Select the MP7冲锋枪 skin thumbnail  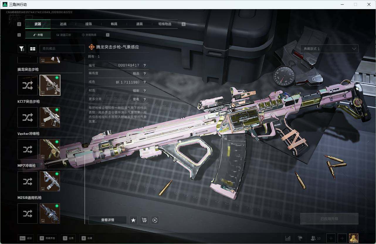pos(50,181)
